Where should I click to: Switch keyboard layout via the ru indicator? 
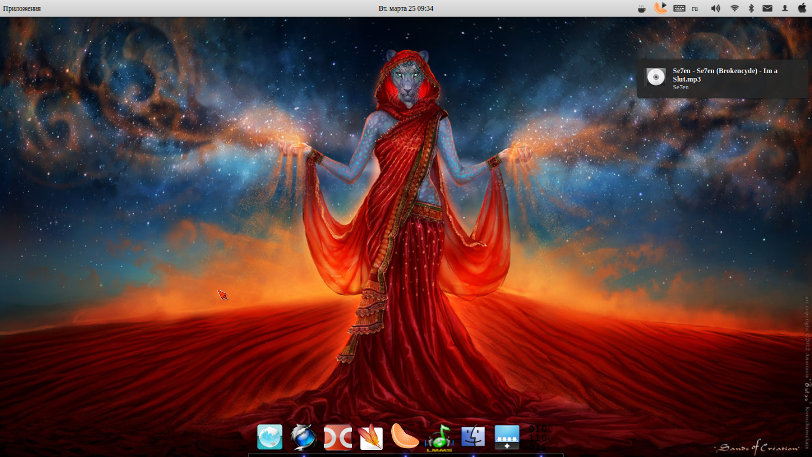pyautogui.click(x=695, y=8)
